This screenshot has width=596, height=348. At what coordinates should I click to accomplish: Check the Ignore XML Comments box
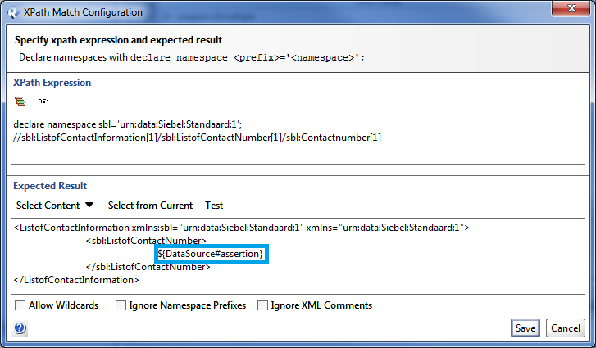pos(264,305)
